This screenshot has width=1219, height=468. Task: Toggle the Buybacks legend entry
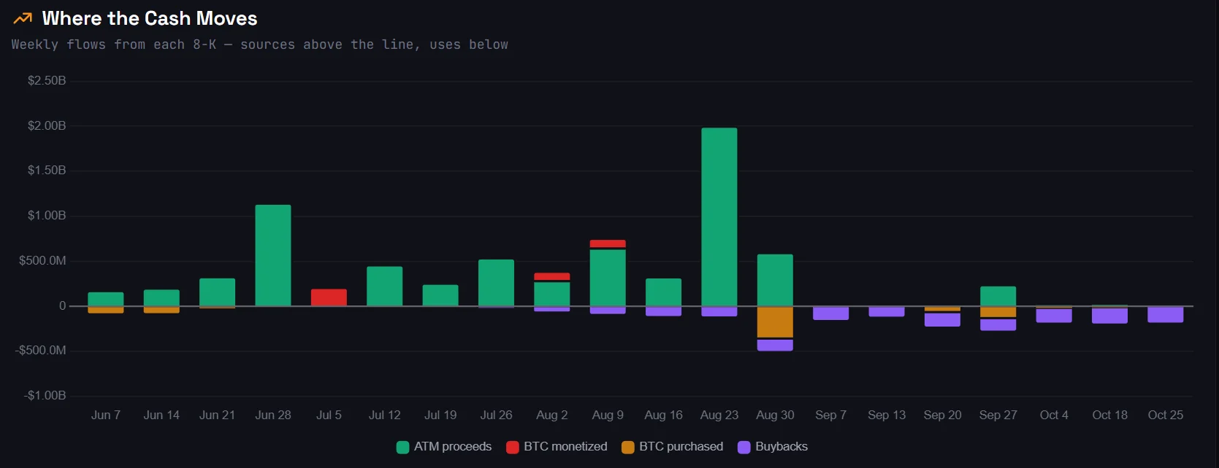773,447
